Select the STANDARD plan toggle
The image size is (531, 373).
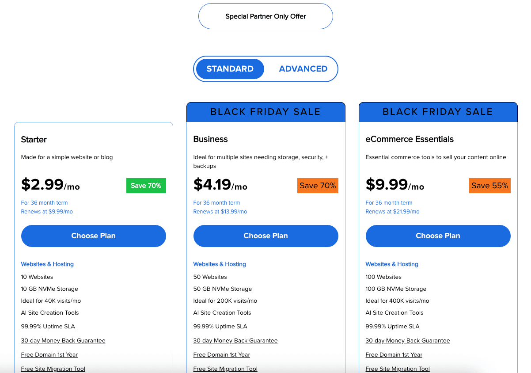point(230,69)
